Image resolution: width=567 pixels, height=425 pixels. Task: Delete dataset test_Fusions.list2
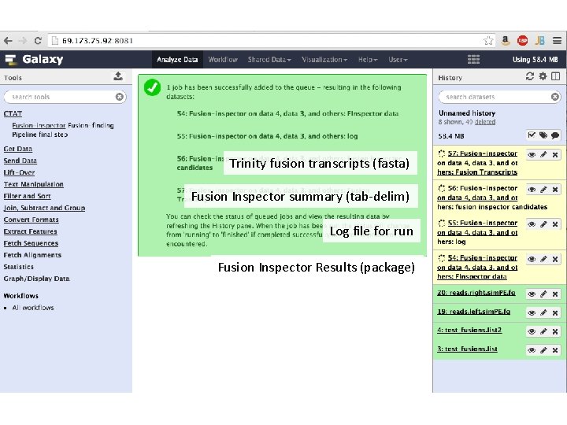pos(555,331)
